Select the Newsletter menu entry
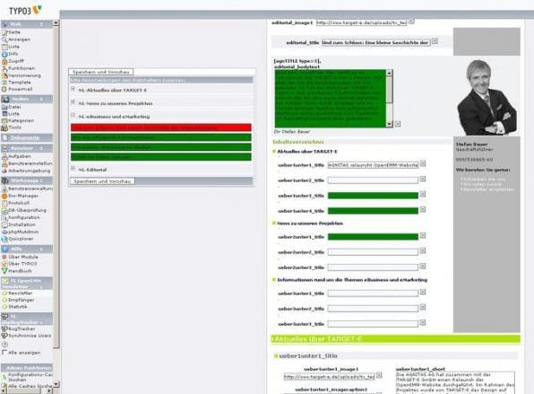The width and height of the screenshot is (534, 394). click(21, 293)
